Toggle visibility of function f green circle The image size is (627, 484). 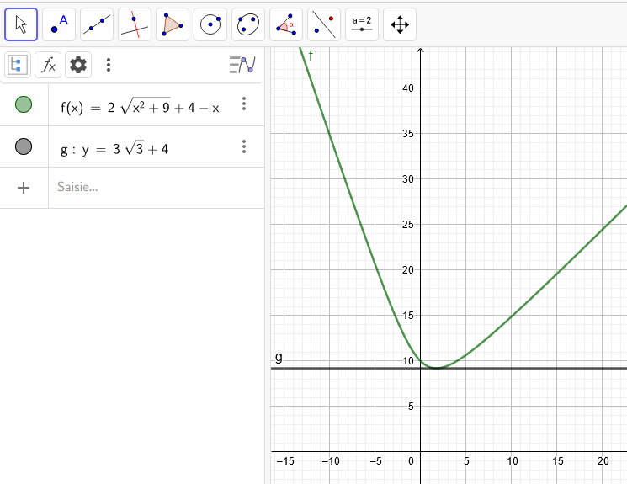[24, 104]
